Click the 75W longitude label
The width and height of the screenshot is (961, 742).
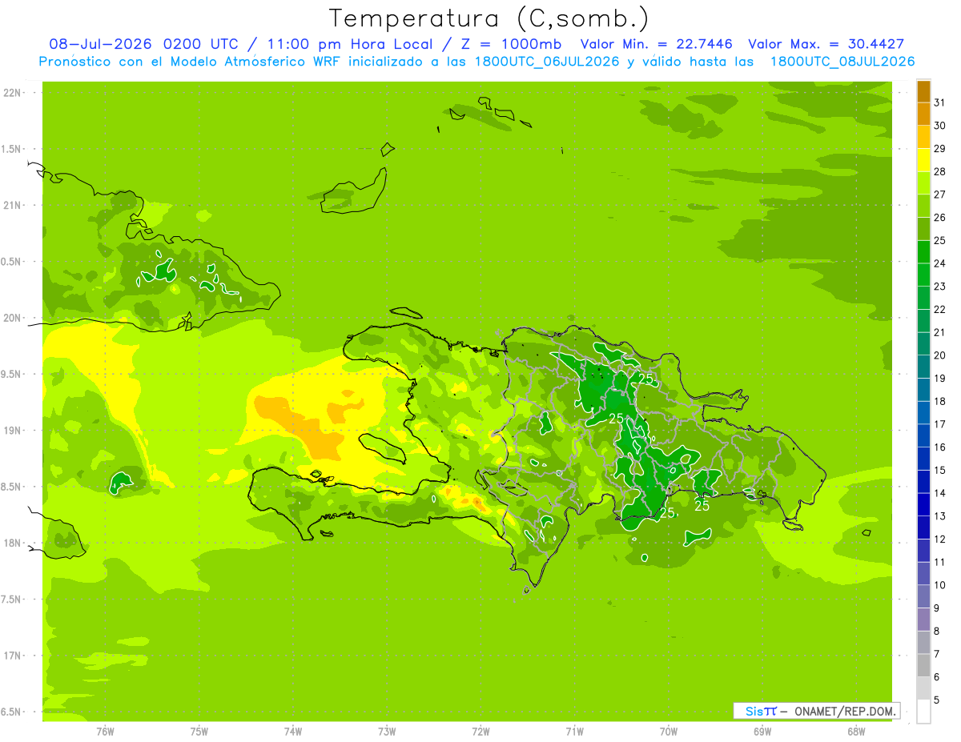point(199,732)
